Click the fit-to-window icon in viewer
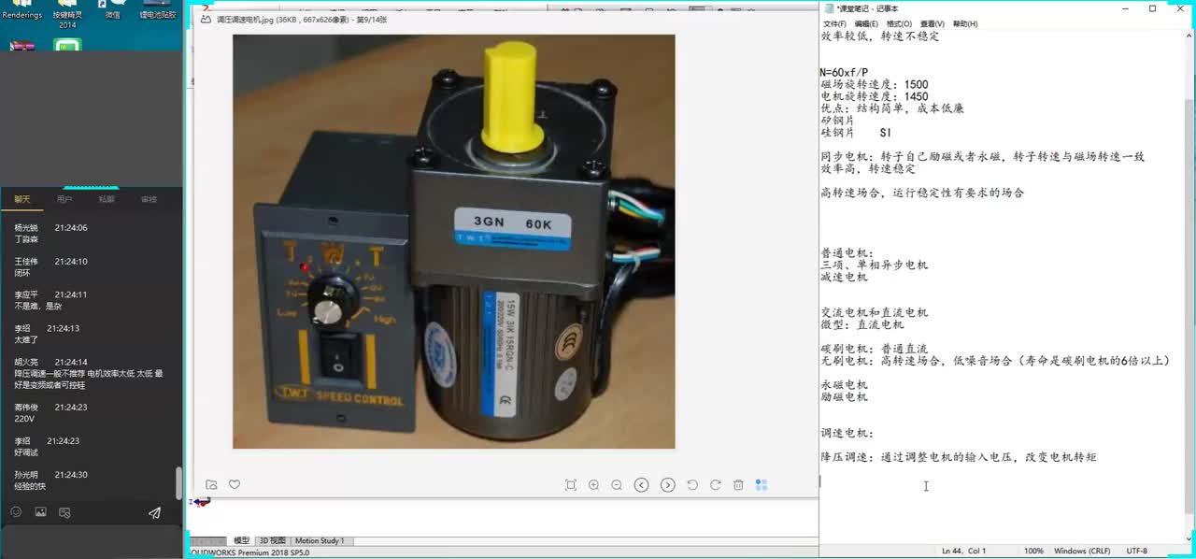The height and width of the screenshot is (559, 1196). [571, 484]
